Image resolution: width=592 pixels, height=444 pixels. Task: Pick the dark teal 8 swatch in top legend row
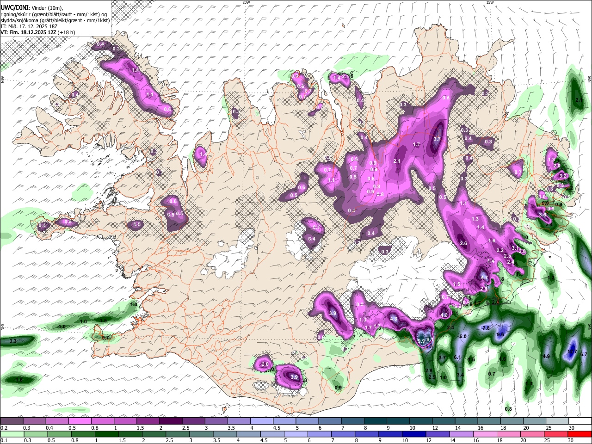point(375,421)
